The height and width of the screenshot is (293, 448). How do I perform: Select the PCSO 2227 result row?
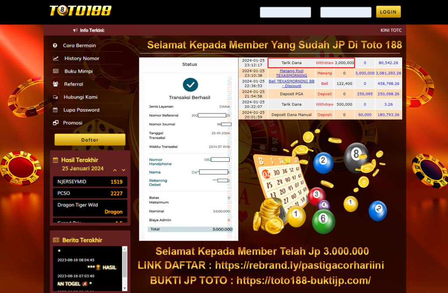90,194
